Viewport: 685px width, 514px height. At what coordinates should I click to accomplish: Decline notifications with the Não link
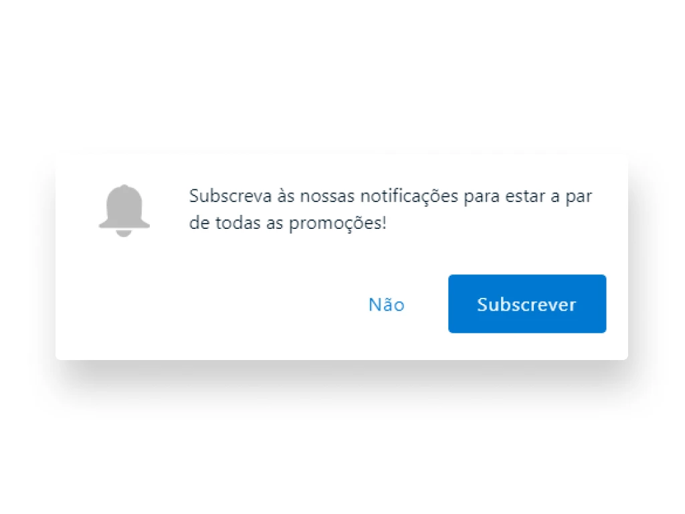[387, 305]
